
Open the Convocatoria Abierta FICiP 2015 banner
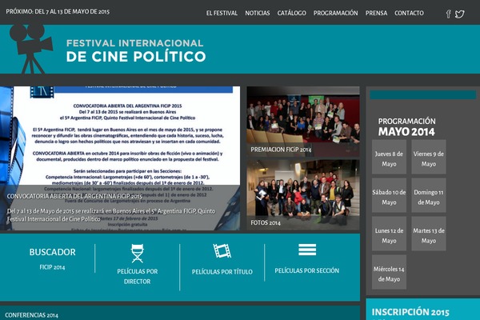(120, 158)
